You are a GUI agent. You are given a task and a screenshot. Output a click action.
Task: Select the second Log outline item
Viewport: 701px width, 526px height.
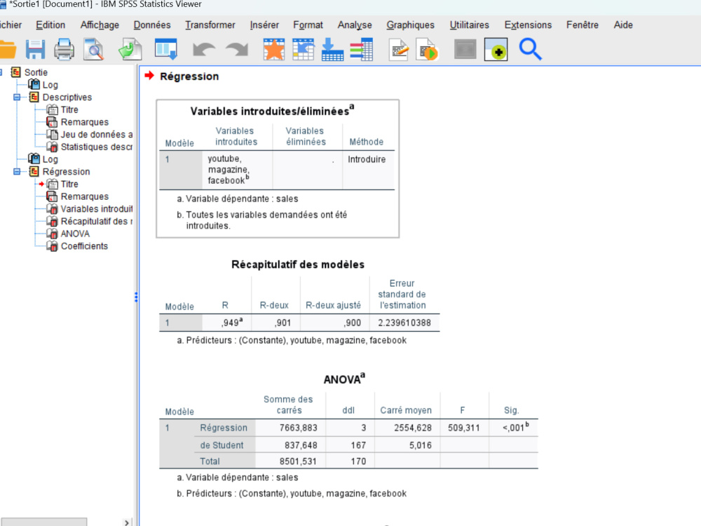coord(50,159)
